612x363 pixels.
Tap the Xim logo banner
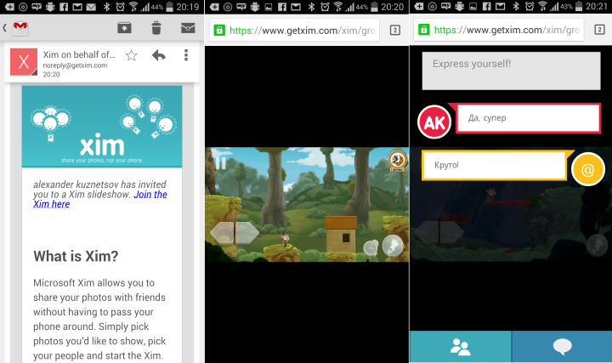click(102, 127)
